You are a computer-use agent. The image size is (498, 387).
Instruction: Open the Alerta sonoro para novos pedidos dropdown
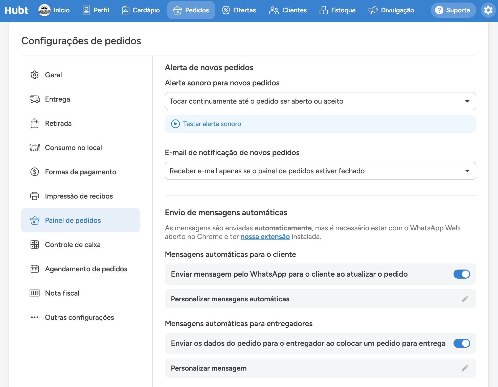320,101
